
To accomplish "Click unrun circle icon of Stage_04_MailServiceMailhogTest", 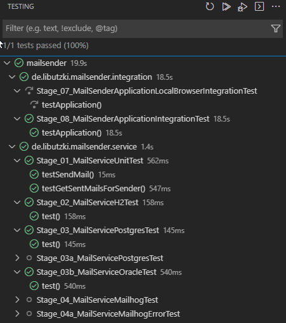I will pyautogui.click(x=29, y=300).
